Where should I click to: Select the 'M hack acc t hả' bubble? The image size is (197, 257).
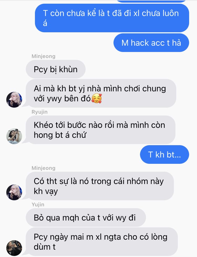pyautogui.click(x=151, y=43)
